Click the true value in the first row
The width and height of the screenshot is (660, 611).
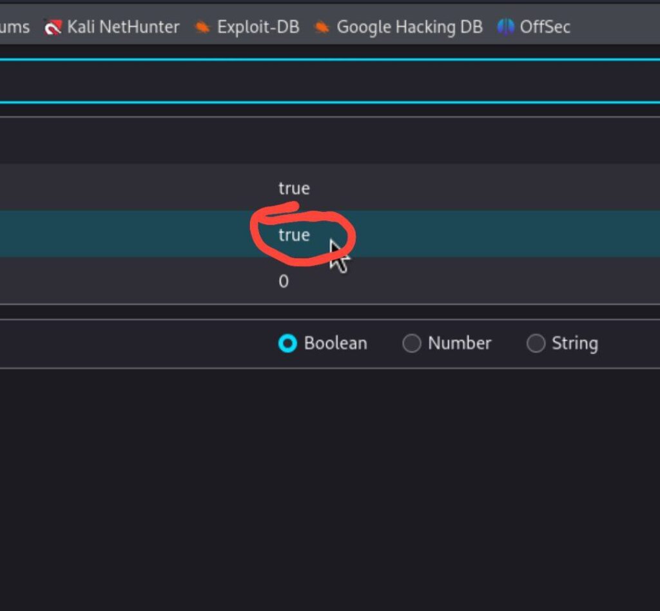pos(294,188)
